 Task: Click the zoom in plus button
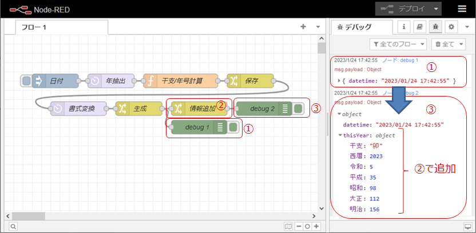tap(316, 226)
